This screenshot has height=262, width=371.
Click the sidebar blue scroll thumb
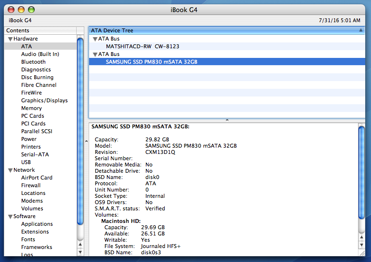80,131
